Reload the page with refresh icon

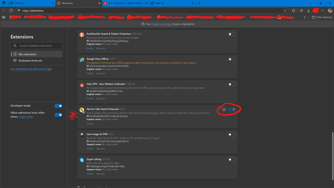point(11,11)
